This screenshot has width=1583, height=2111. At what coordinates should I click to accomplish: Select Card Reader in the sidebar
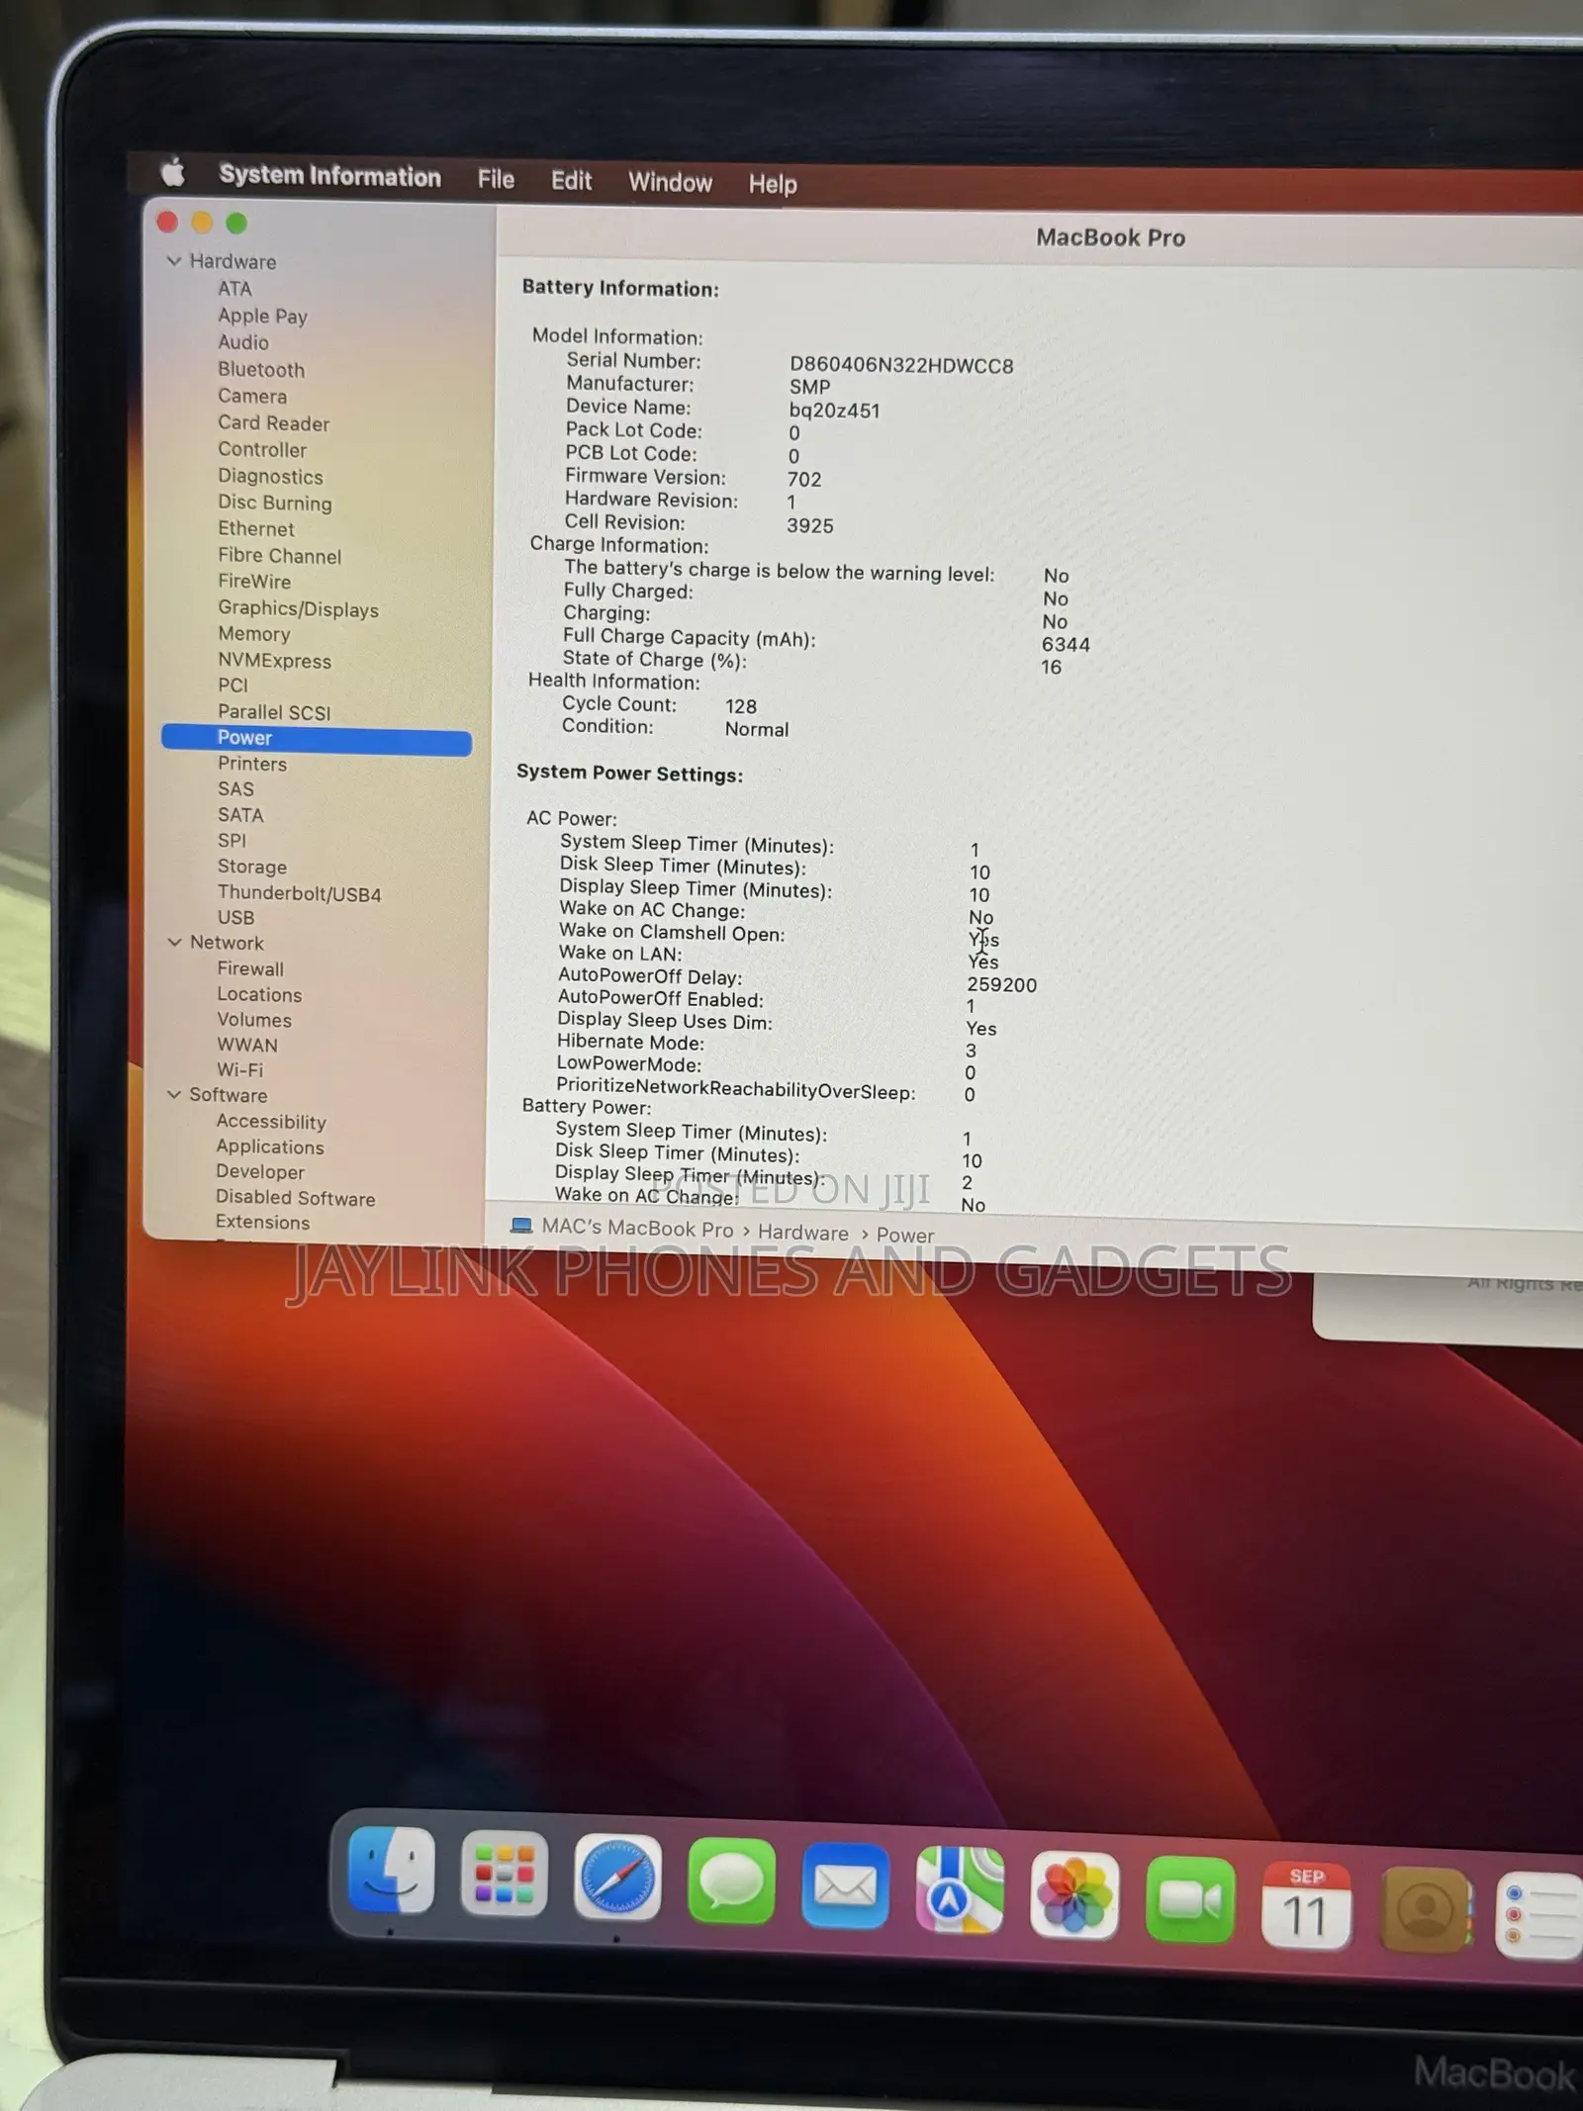273,422
